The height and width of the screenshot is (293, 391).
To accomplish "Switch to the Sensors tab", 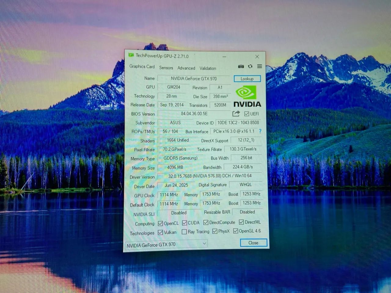I will click(166, 68).
